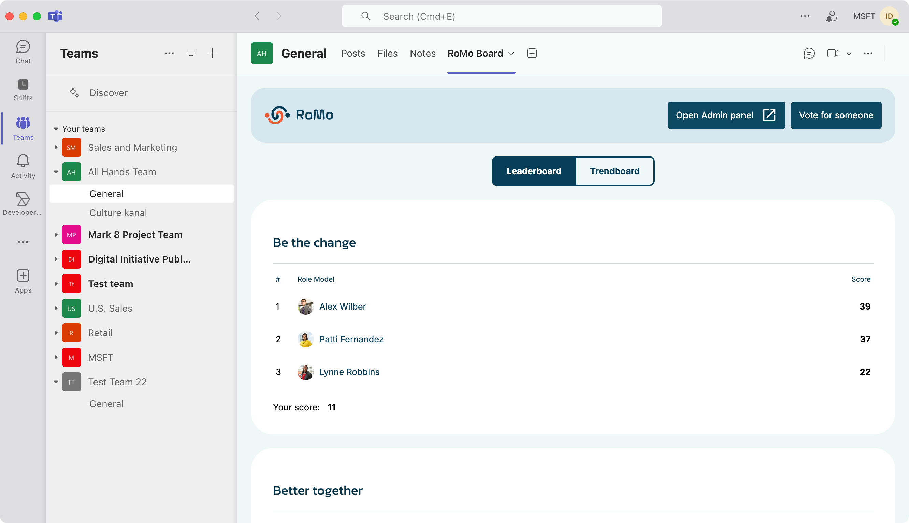Click the filter teams icon
909x523 pixels.
coord(191,53)
